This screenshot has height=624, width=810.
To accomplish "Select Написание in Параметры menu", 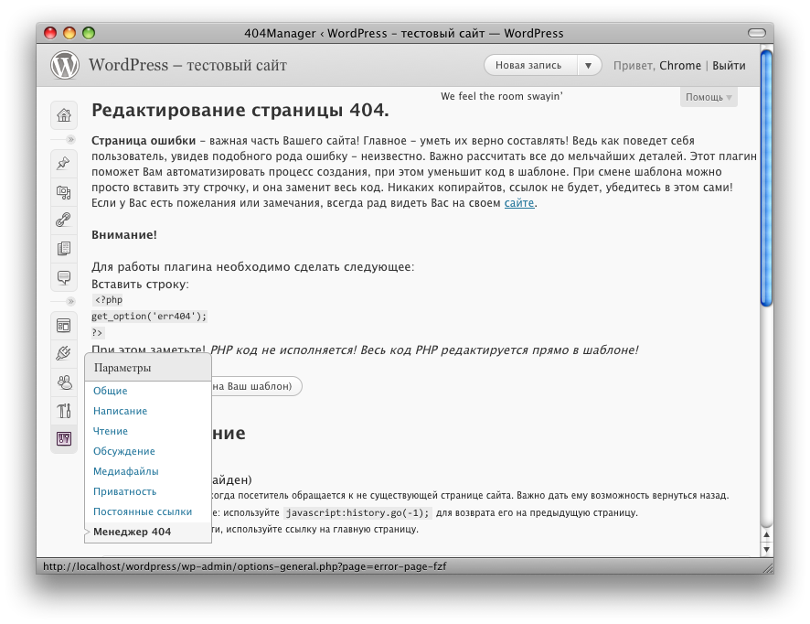I will (x=120, y=411).
